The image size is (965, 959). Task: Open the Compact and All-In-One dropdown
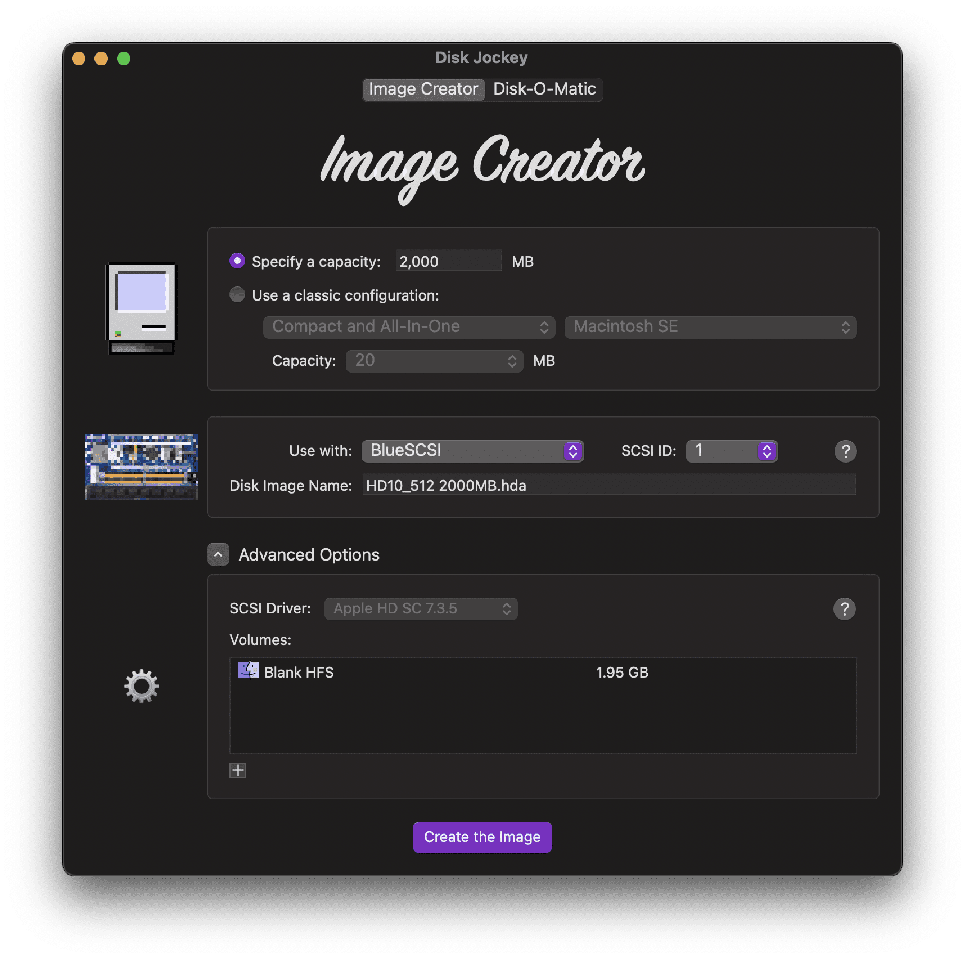point(409,327)
